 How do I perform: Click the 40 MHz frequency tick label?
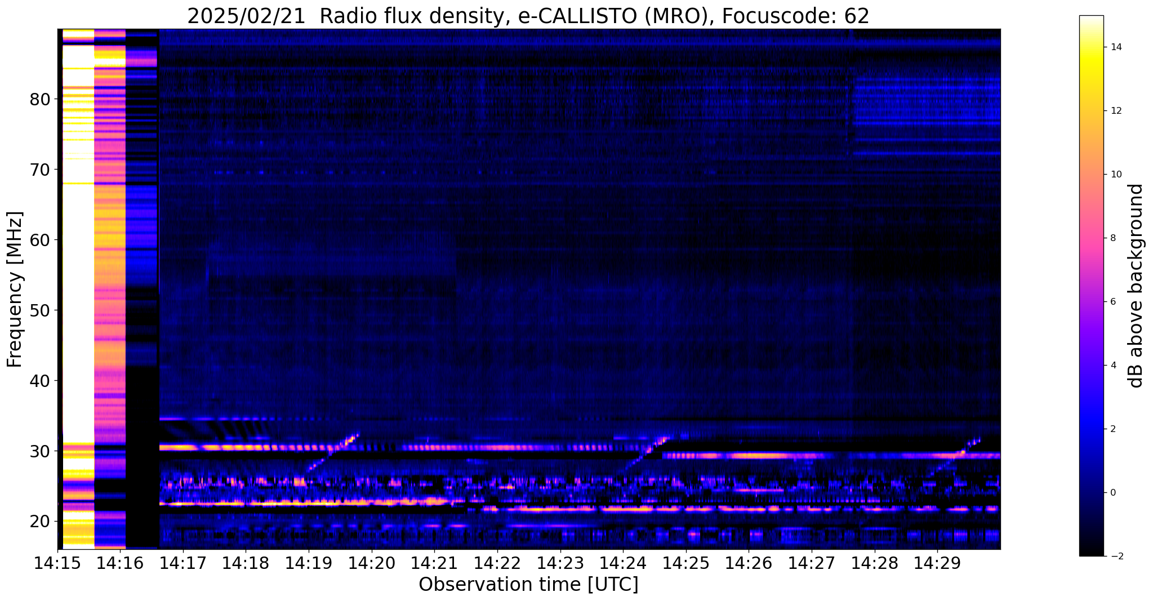pos(39,381)
